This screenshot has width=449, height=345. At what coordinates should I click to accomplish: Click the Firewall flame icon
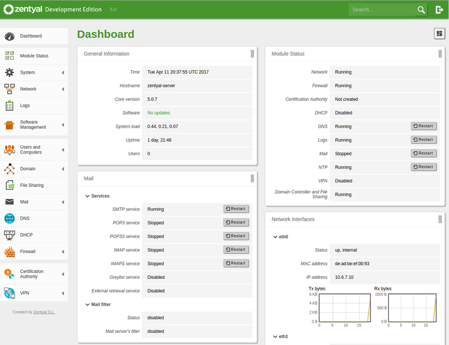9,251
